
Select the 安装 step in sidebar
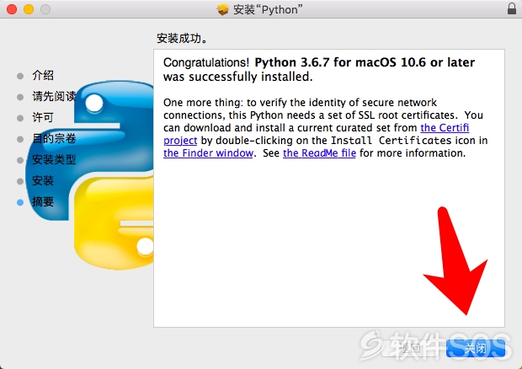click(x=43, y=180)
